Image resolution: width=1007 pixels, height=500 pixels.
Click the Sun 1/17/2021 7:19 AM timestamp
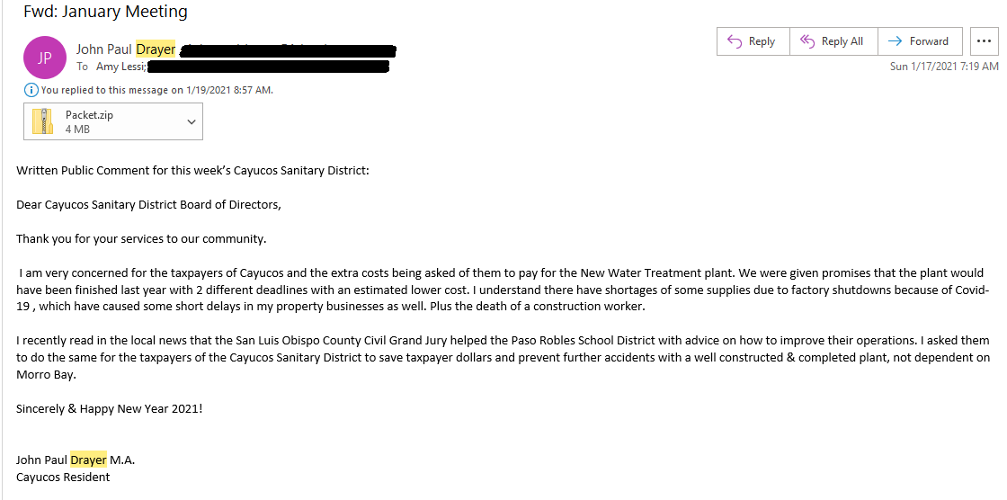pyautogui.click(x=944, y=67)
